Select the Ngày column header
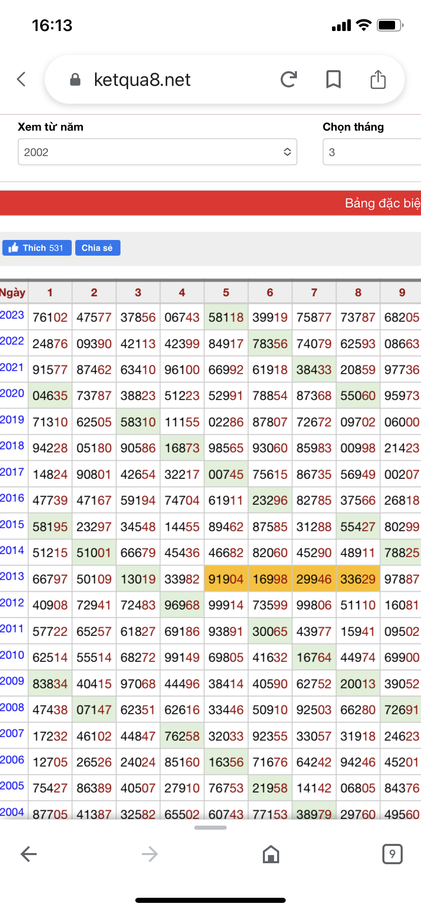The image size is (421, 911). pos(14,292)
